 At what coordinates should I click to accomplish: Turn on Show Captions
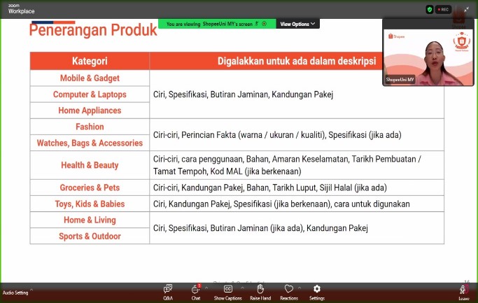[228, 291]
